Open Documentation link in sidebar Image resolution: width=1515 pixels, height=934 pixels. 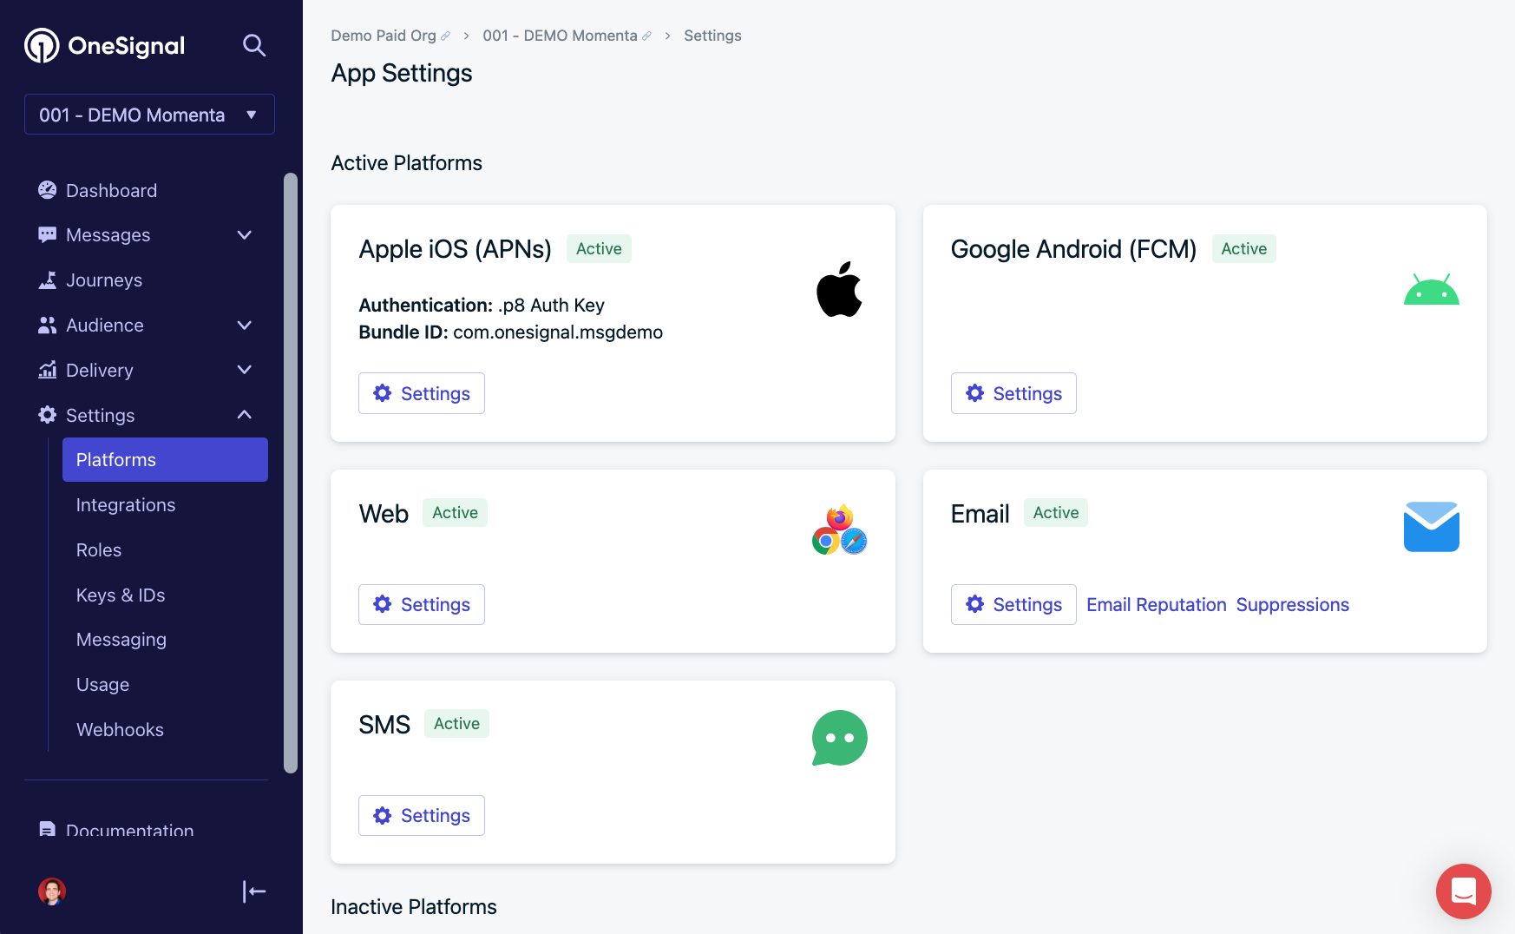pyautogui.click(x=129, y=830)
